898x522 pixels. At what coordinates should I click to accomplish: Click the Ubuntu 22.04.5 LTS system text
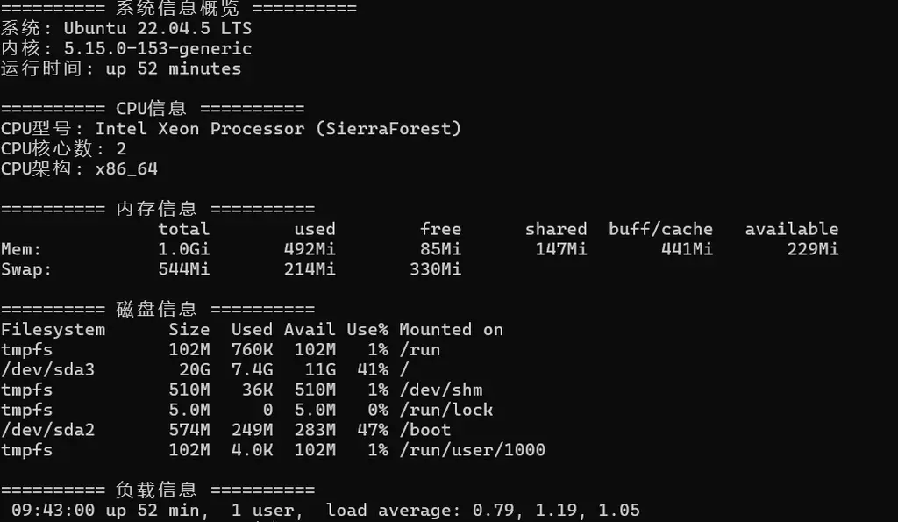(158, 29)
